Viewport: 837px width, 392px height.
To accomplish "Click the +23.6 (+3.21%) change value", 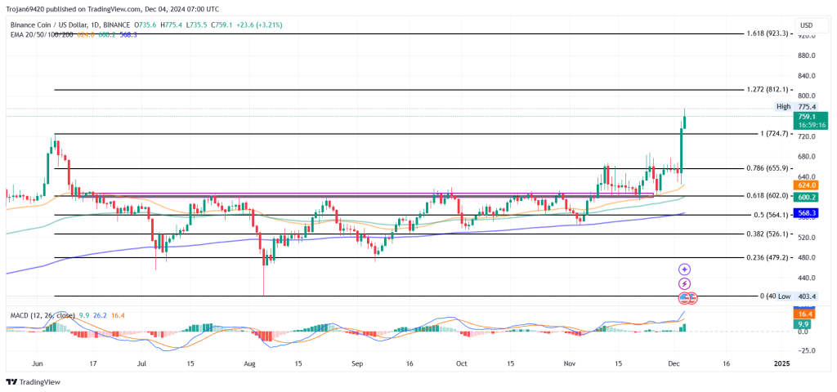I will coord(261,24).
